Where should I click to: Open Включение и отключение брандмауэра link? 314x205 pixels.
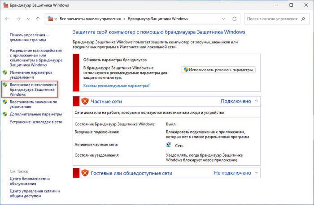point(33,90)
